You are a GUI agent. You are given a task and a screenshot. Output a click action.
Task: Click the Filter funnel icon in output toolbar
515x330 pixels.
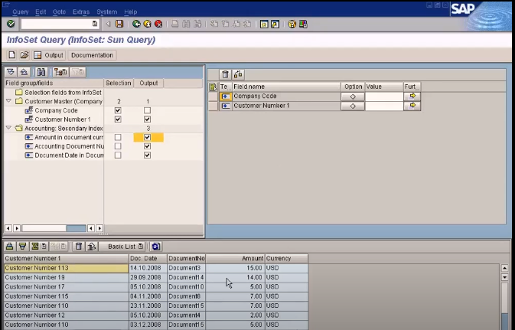click(22, 247)
